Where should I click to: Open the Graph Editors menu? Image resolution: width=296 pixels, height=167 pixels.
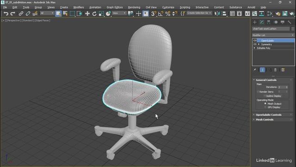pyautogui.click(x=115, y=7)
